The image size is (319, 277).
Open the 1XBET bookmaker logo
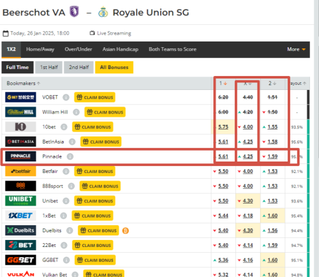20,216
